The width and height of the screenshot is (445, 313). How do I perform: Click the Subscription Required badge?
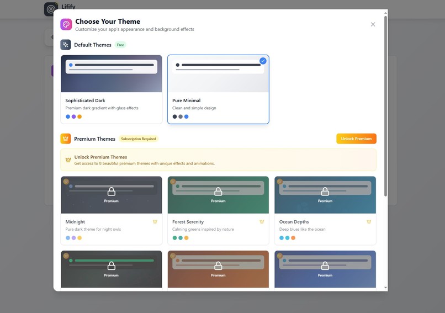pyautogui.click(x=139, y=139)
